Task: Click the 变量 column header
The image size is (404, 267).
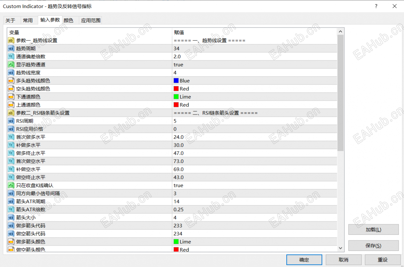Action: coord(14,32)
